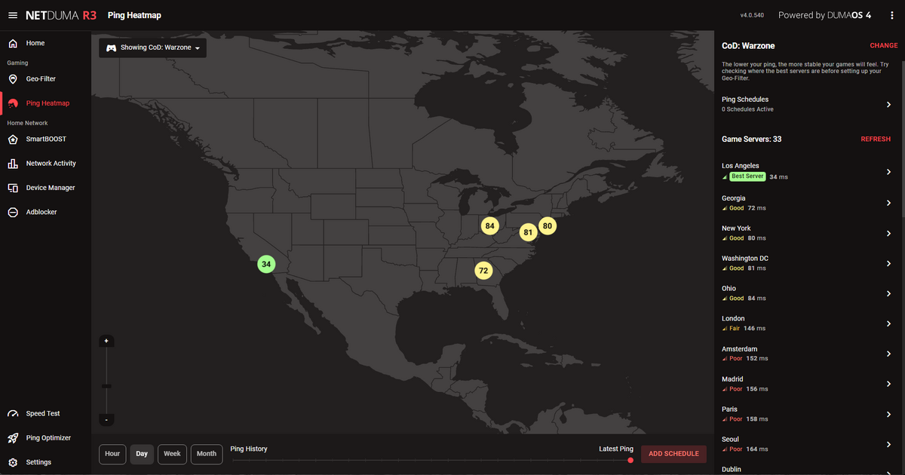Click the Geo-Filter pin icon
This screenshot has height=475, width=905.
[13, 79]
